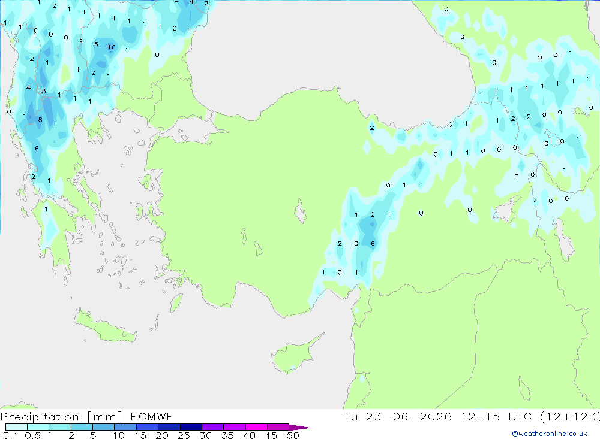The image size is (600, 439).
Task: Click the 30–35 mm purple swatch
Action: (x=213, y=427)
